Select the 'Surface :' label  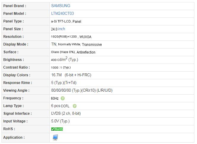[x=11, y=52]
